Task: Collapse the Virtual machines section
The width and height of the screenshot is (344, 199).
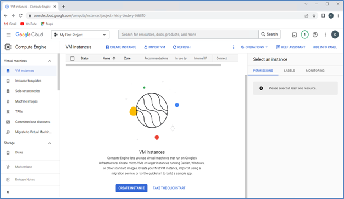Action: (49, 61)
